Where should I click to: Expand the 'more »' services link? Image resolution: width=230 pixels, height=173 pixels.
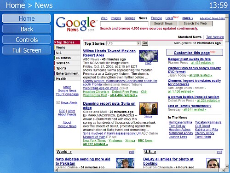[188, 18]
